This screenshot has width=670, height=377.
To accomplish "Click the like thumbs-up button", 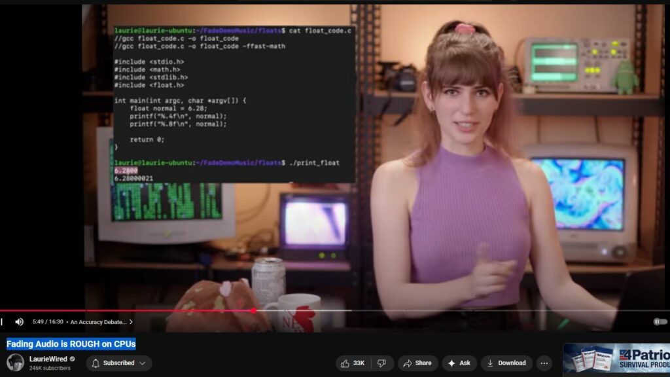I will click(x=351, y=363).
